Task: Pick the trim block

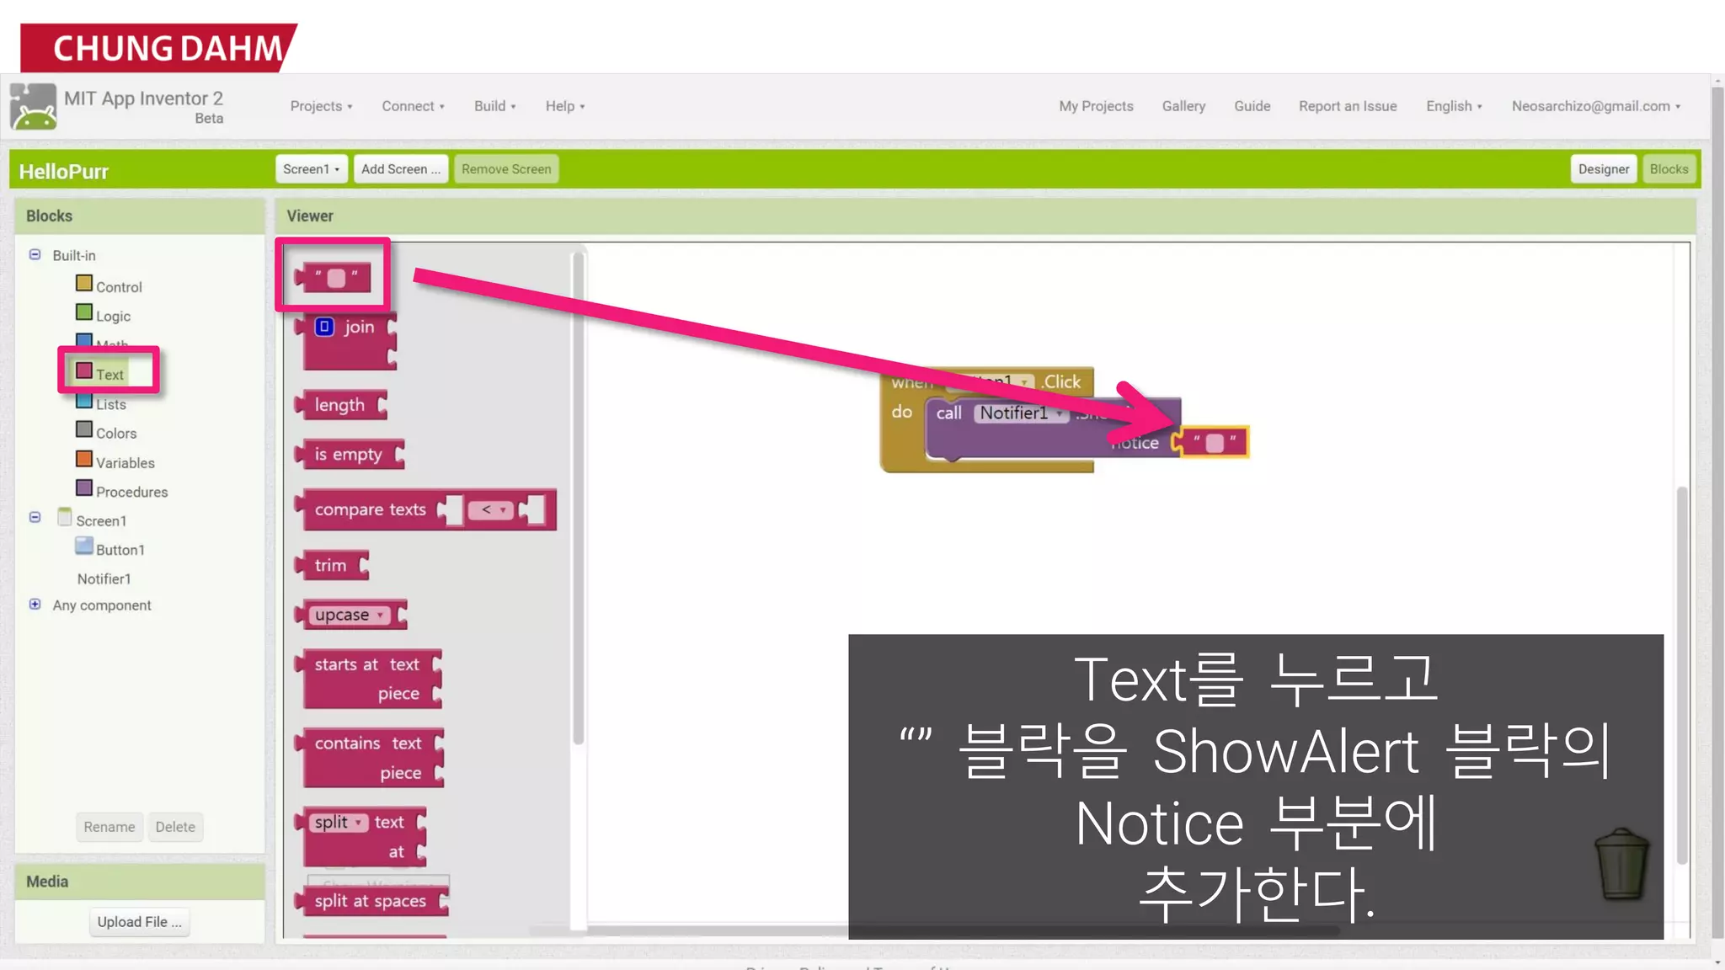Action: tap(331, 565)
